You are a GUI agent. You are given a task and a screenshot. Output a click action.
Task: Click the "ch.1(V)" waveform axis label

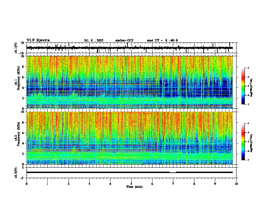coord(16,48)
